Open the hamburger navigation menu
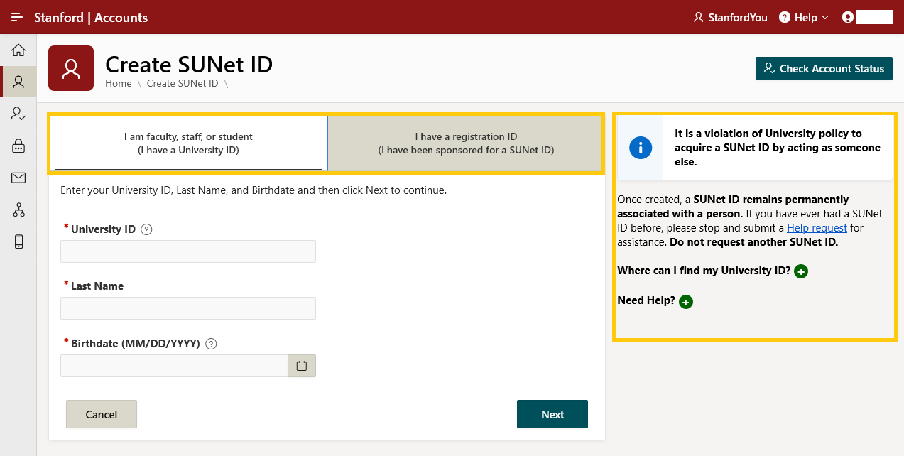Screen dimensions: 904x456 click(x=17, y=17)
